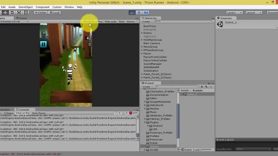Screen dimensions: 278x156
Task: Expand Patch_Forest_3(Clone) in Hierarchy
Action: tap(142, 74)
